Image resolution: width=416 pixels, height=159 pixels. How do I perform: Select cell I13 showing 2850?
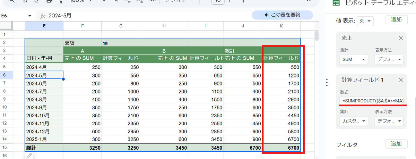tap(206, 131)
